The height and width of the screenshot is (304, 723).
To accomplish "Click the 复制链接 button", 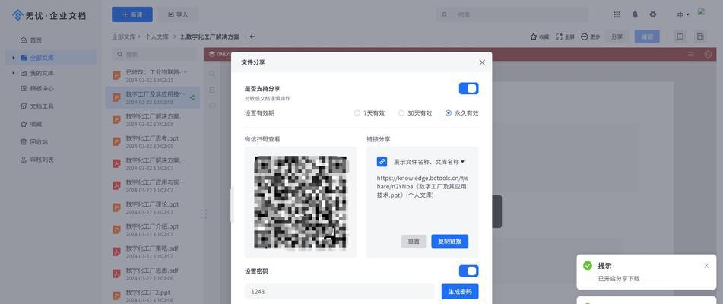I will point(449,242).
